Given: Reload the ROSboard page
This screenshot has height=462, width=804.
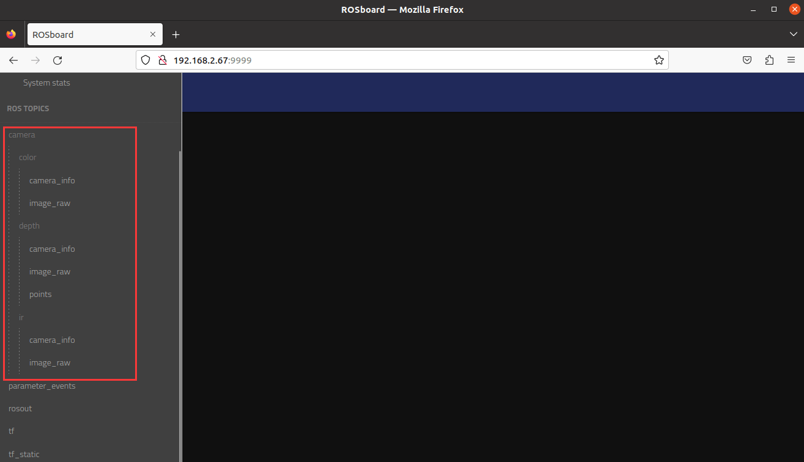Looking at the screenshot, I should (57, 61).
